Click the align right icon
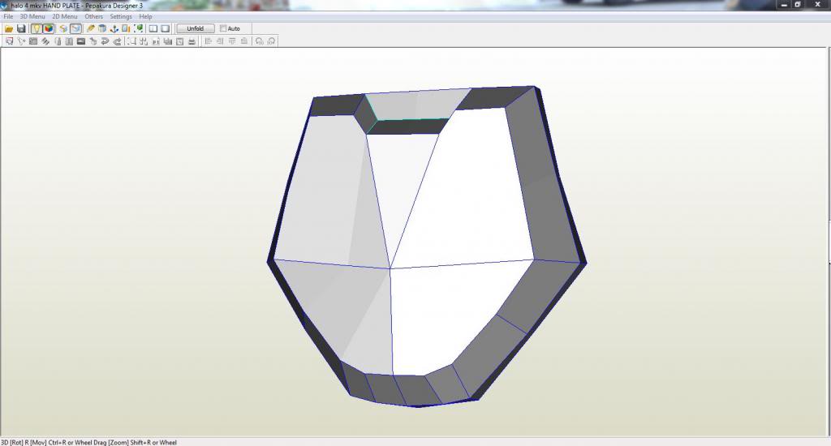 coord(220,41)
